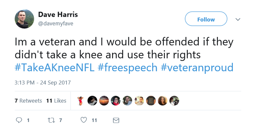Click the dark text t-shirt liker avatar
Viewport: 255px width, 125px height.
151,101
